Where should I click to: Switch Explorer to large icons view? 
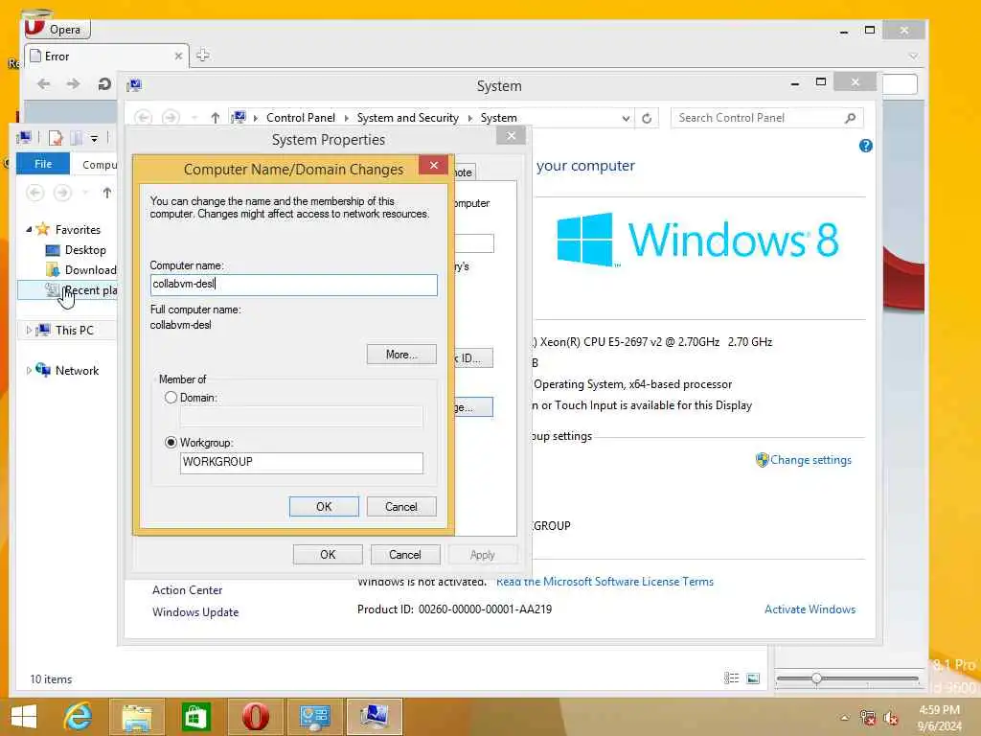click(753, 678)
